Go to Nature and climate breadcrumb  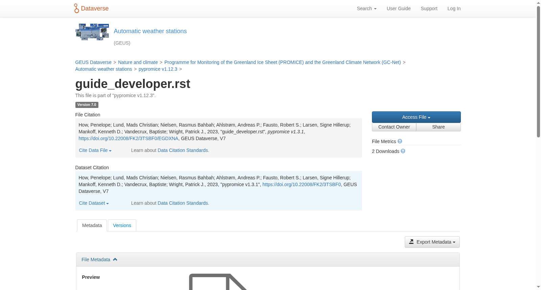pyautogui.click(x=138, y=62)
